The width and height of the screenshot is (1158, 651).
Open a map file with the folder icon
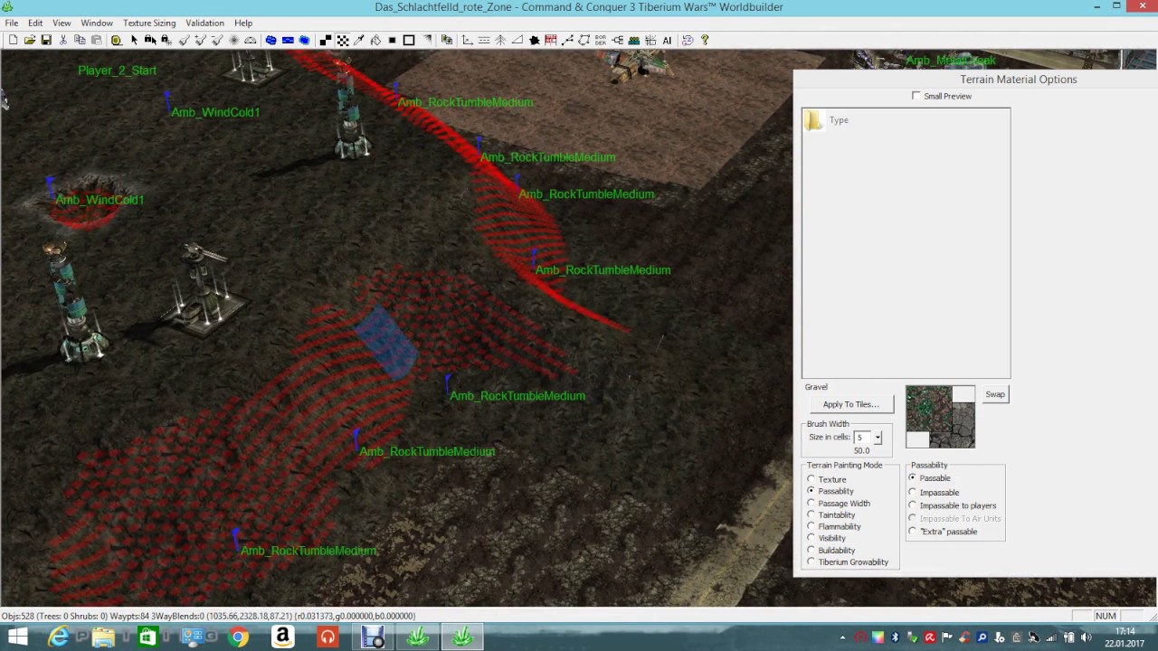(x=30, y=40)
